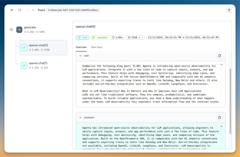Click the openai.chat[0] panel title

tap(86, 27)
